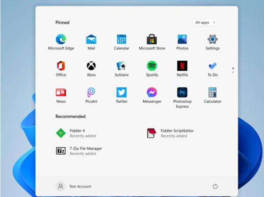
Task: Click the power button icon
Action: click(215, 186)
